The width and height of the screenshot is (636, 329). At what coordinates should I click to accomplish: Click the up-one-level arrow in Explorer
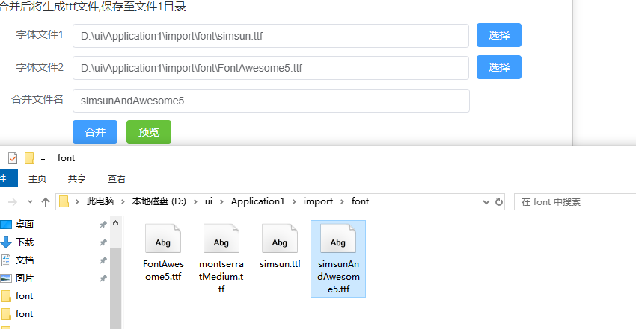pos(46,201)
